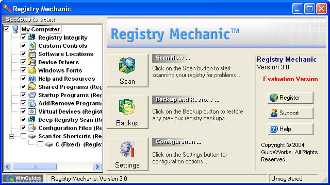Click the Support button
The width and height of the screenshot is (330, 185).
coord(290,113)
